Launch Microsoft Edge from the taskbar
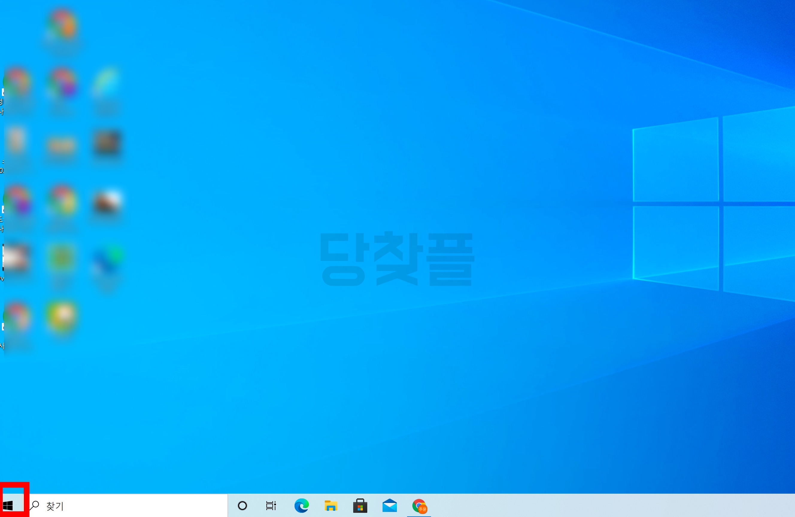Viewport: 795px width, 517px height. [301, 506]
